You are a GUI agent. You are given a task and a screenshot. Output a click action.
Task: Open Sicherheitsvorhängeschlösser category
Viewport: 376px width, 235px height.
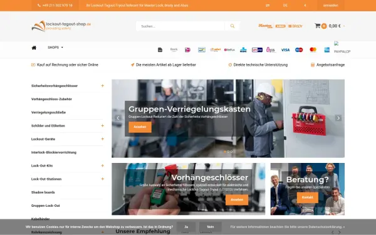point(55,86)
